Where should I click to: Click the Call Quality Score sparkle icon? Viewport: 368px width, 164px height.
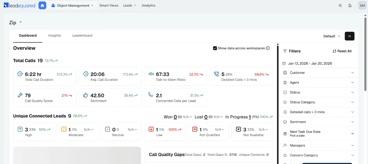(x=20, y=95)
